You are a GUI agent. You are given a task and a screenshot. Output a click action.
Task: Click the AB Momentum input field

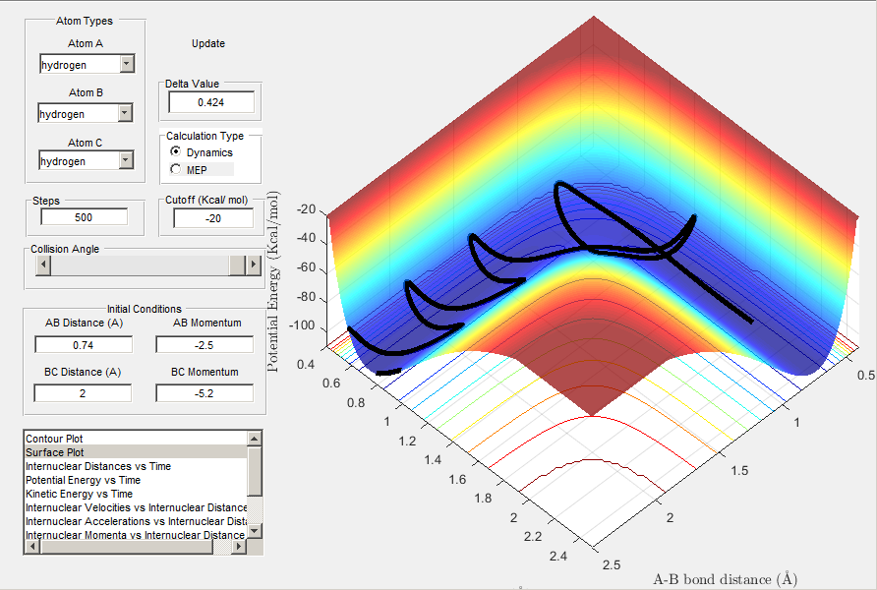click(205, 345)
